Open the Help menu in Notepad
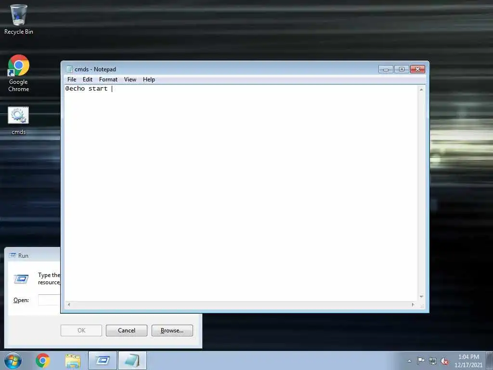This screenshot has height=370, width=493. point(149,79)
